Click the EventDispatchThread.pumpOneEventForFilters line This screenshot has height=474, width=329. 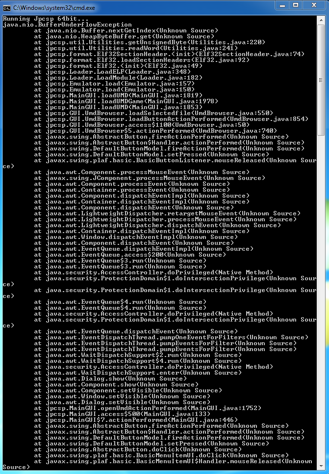[171, 337]
